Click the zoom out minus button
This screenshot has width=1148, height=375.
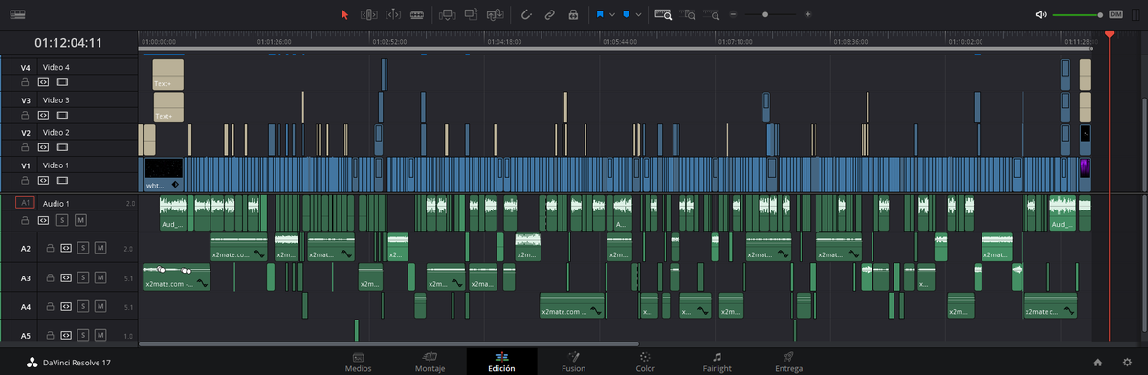tap(733, 14)
